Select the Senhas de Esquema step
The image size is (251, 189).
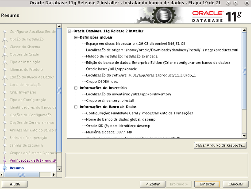(x=26, y=145)
